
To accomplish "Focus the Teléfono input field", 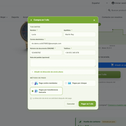I will 80,53.
